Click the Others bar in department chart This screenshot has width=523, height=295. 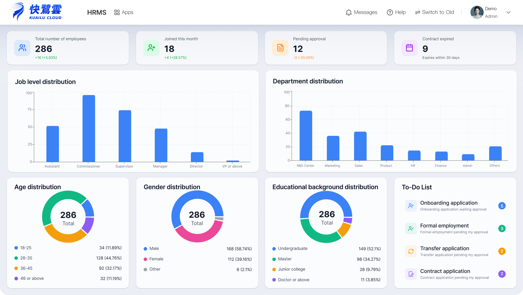pyautogui.click(x=495, y=153)
